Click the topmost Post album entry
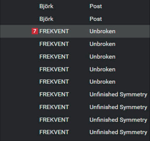This screenshot has height=141, width=150. click(96, 6)
